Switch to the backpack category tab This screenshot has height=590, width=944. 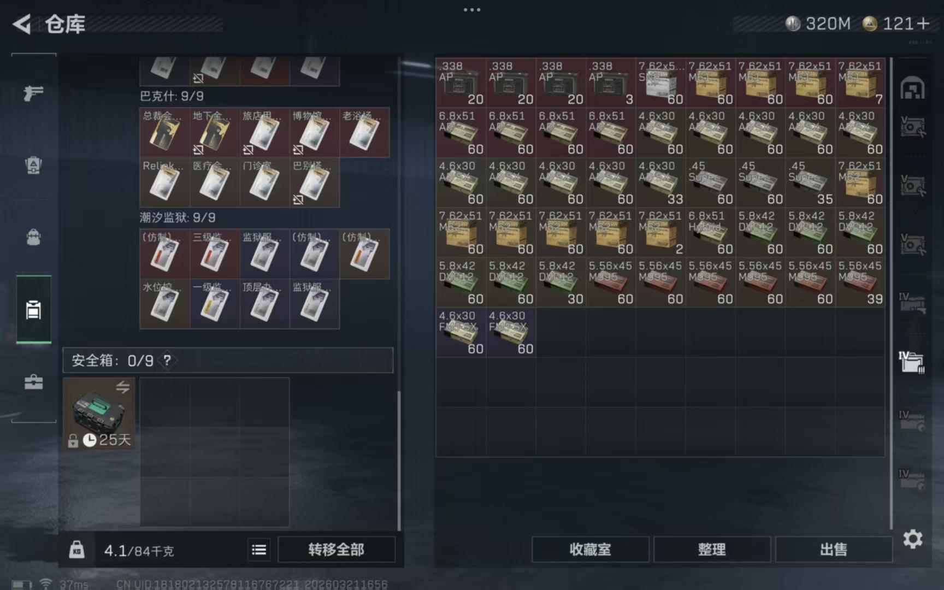[x=33, y=237]
